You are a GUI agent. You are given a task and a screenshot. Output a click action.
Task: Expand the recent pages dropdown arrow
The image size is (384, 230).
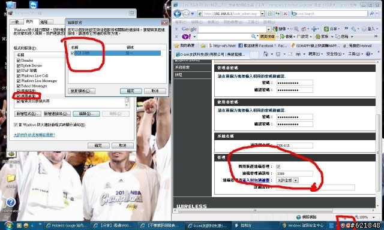[x=193, y=14]
